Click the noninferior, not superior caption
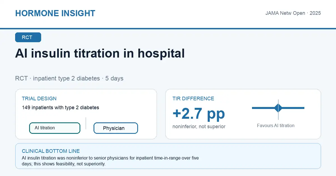Viewport: 336px width, 176px height. (199, 127)
